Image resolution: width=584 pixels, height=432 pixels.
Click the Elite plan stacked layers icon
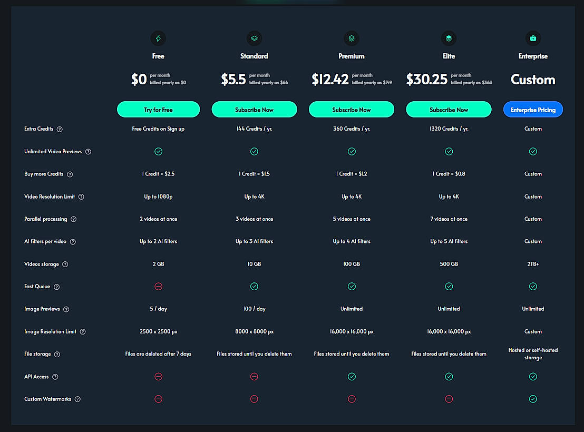(x=449, y=38)
